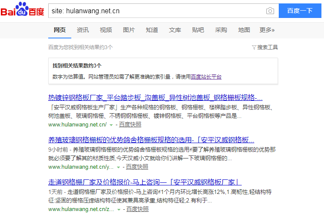Click the 9小时前 snippet text
The width and height of the screenshot is (324, 217).
(162, 154)
